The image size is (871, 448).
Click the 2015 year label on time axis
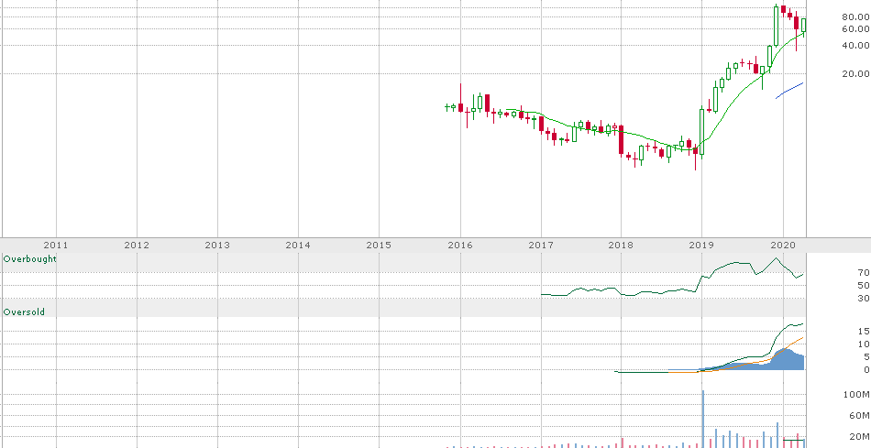click(379, 245)
